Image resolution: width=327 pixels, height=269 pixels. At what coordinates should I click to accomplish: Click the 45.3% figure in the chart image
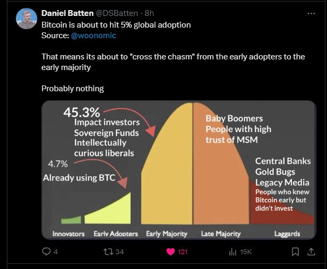pos(82,112)
